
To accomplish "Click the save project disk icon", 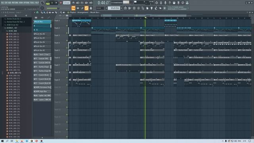I will [x=174, y=3].
